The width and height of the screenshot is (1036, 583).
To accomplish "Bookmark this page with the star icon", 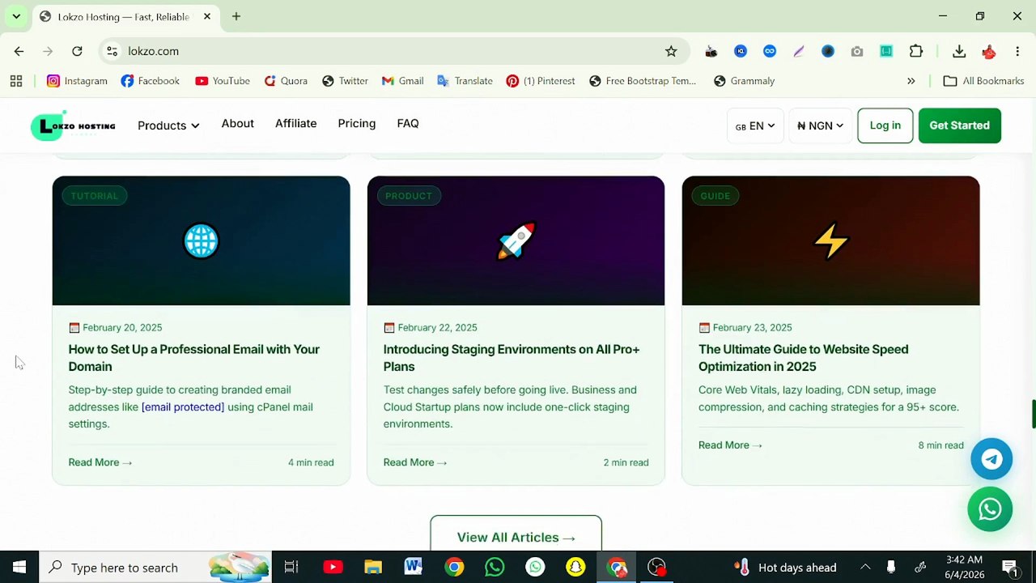I will click(x=671, y=51).
